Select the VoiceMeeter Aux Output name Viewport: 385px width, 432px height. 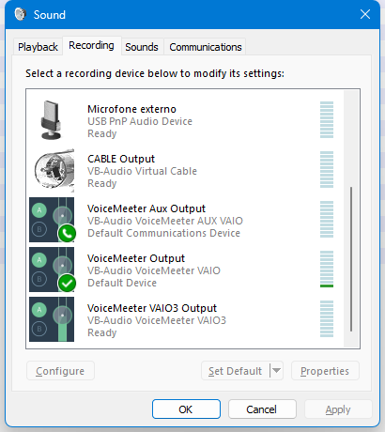point(146,208)
